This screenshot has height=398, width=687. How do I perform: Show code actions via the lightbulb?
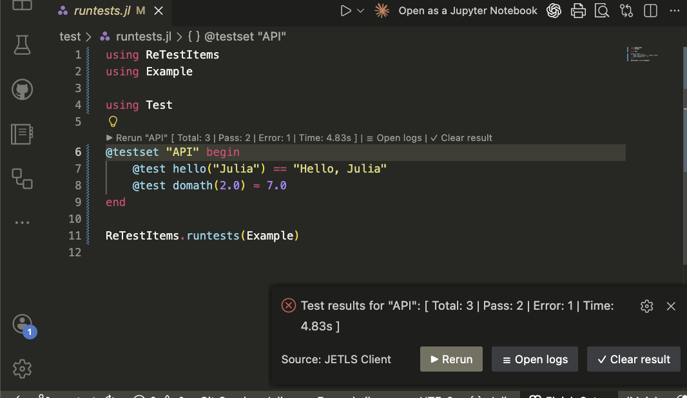pos(113,121)
